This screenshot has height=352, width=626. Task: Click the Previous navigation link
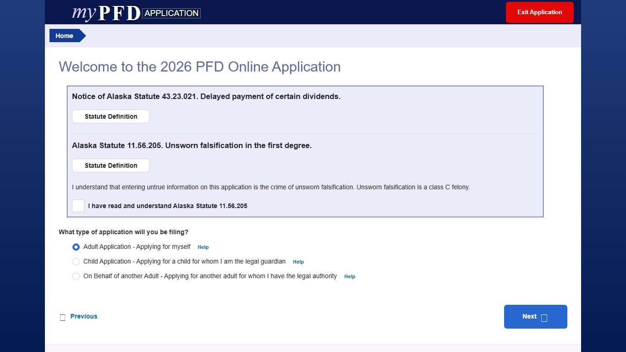pyautogui.click(x=84, y=316)
